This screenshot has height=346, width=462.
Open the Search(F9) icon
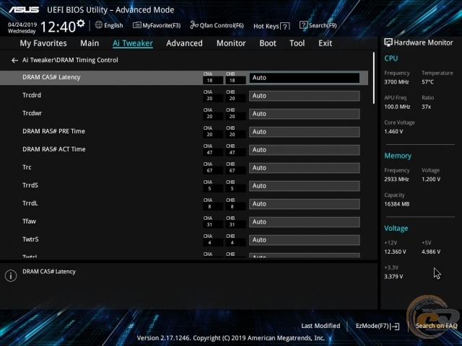(x=303, y=25)
